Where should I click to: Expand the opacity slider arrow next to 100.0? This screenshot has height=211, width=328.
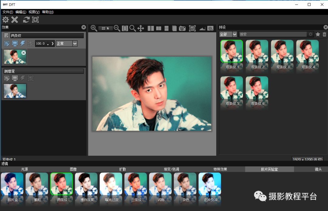tap(53, 43)
